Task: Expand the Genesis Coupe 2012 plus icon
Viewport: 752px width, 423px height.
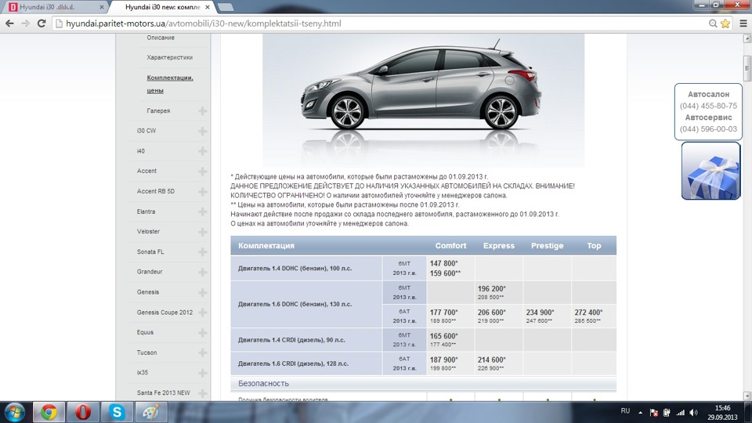Action: (202, 313)
